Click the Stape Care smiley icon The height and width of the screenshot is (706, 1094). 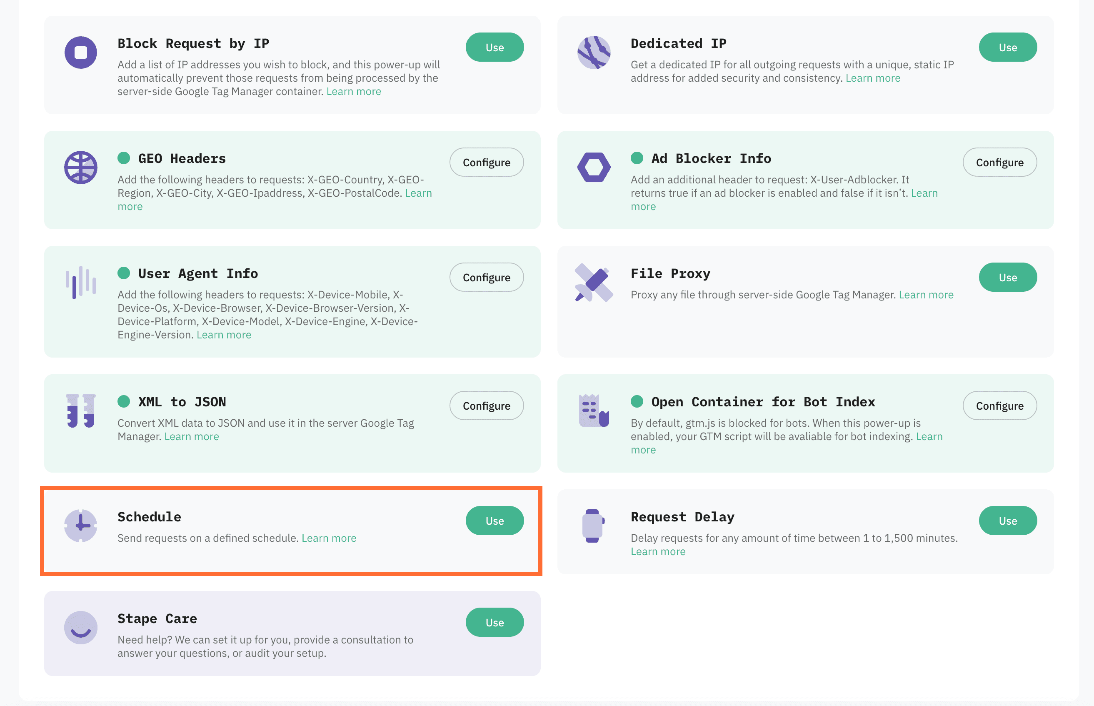81,628
